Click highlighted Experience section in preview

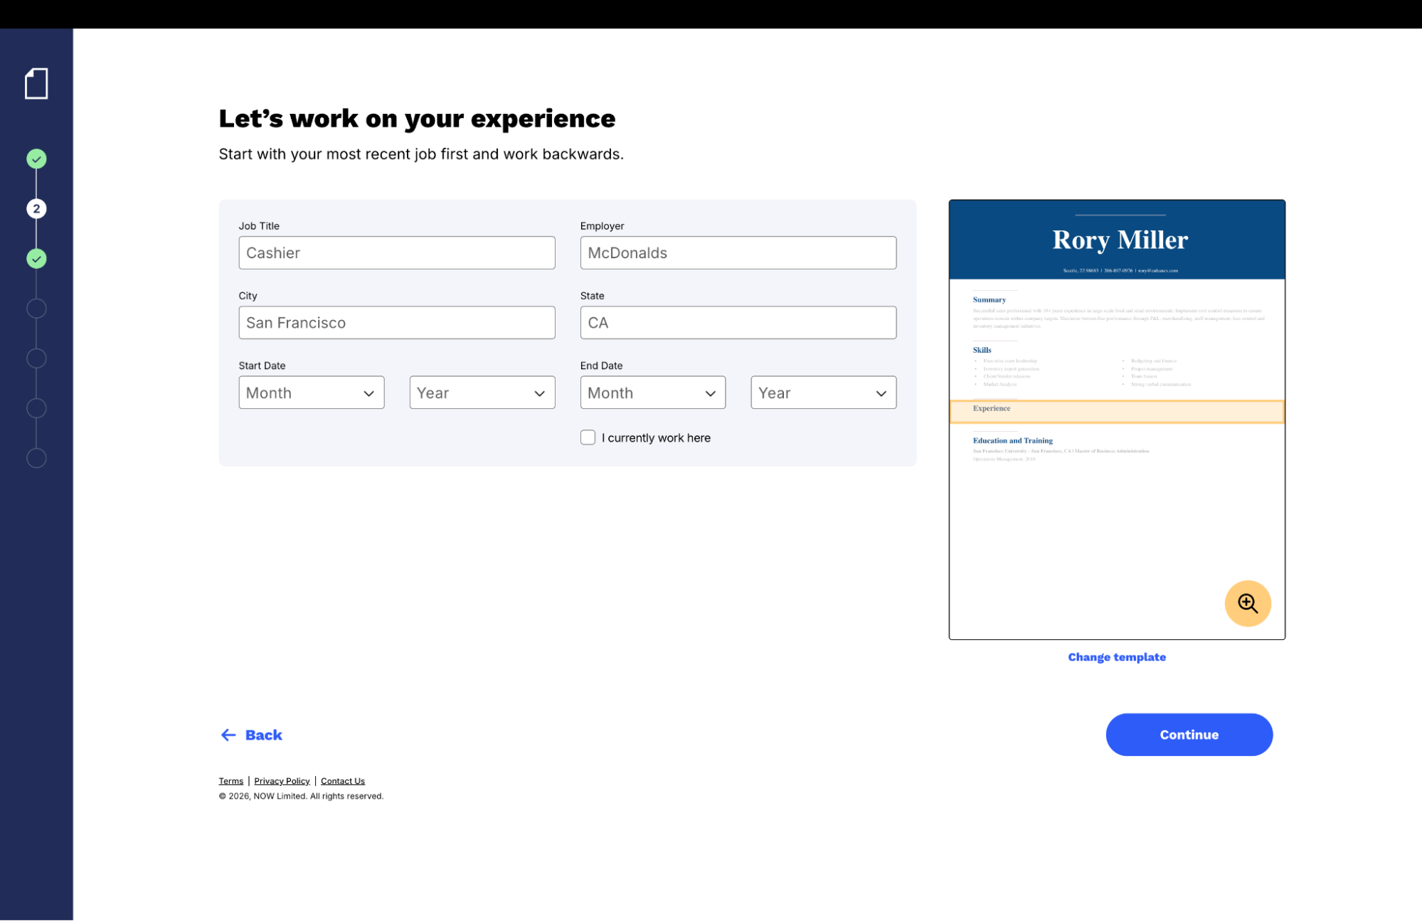click(x=1116, y=411)
